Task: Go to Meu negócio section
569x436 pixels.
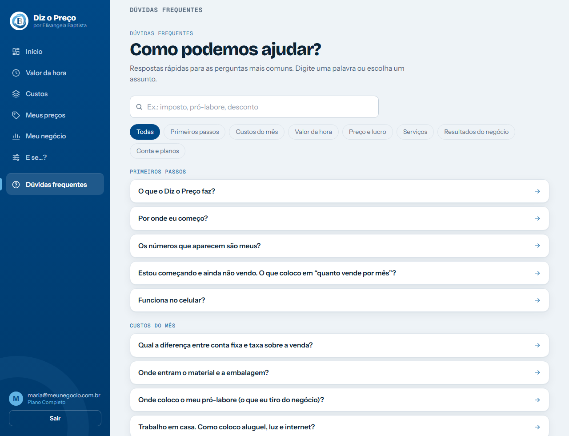Action: 55,136
